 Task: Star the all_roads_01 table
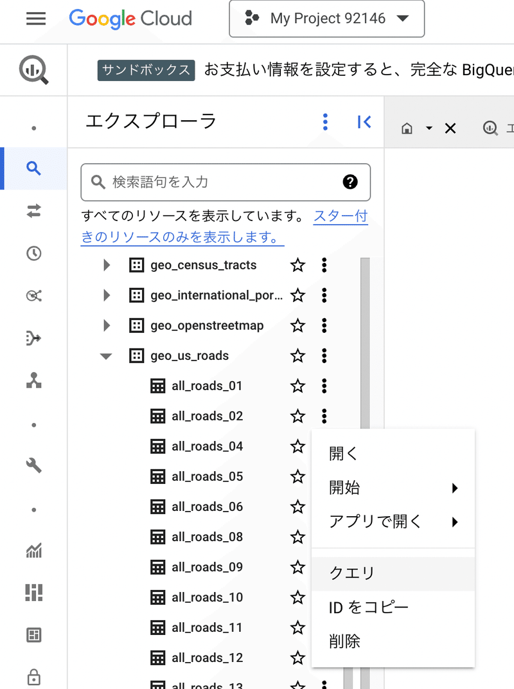(x=297, y=386)
